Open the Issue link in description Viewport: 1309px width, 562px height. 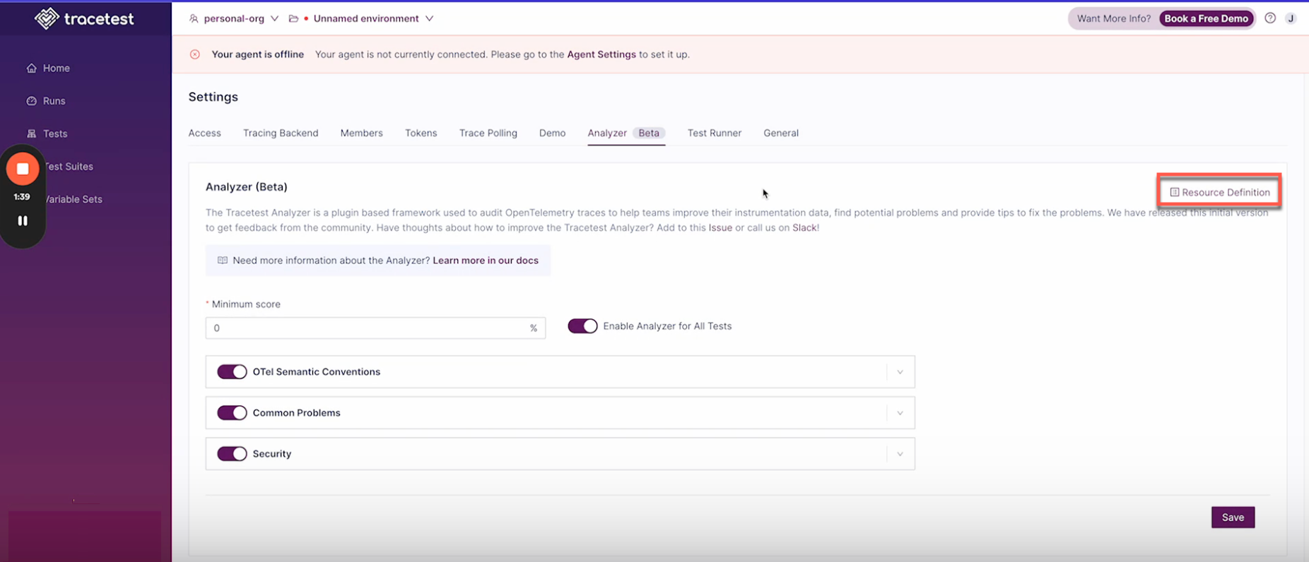(x=720, y=228)
